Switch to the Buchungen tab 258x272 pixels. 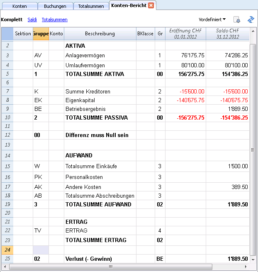coord(55,6)
